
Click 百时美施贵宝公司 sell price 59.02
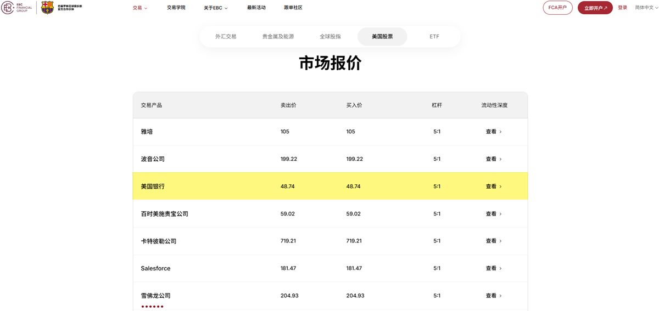[287, 214]
